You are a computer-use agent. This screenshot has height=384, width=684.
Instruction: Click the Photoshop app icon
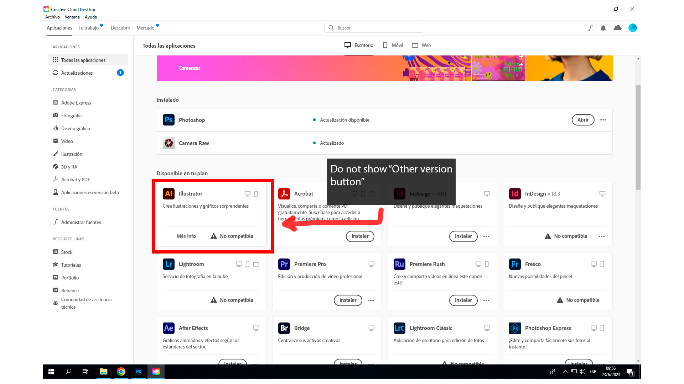pos(169,120)
